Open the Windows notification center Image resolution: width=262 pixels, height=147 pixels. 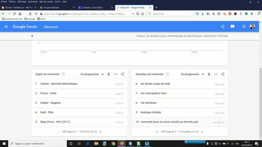[x=257, y=143]
